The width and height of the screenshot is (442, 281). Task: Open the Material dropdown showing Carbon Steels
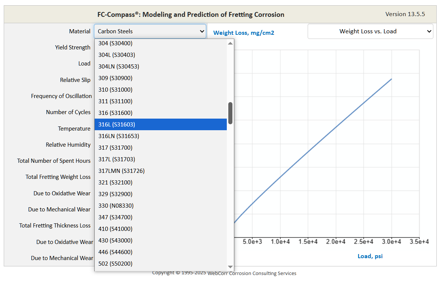coord(150,31)
